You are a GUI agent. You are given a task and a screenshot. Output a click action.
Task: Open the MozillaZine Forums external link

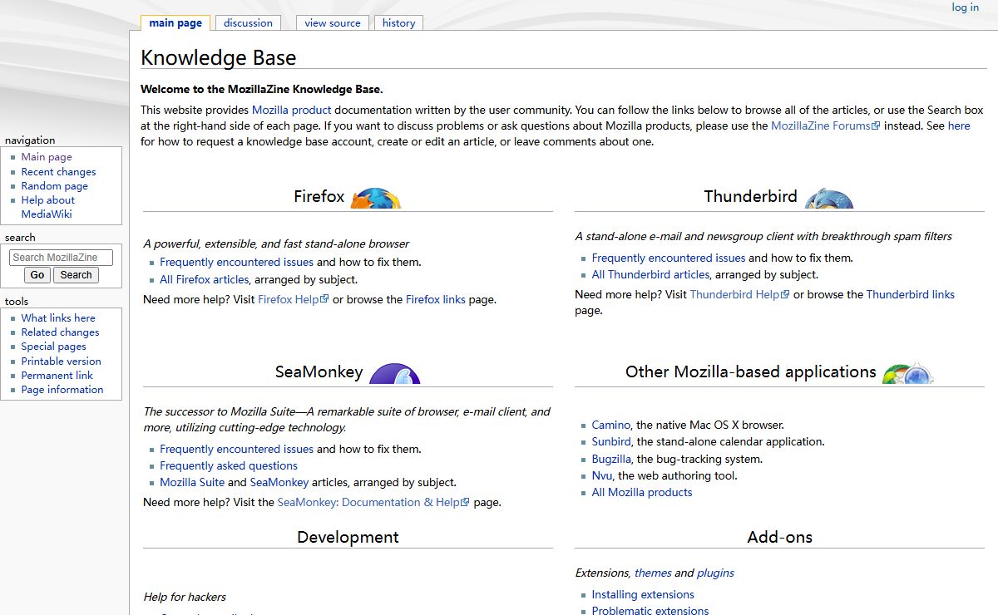pyautogui.click(x=825, y=126)
